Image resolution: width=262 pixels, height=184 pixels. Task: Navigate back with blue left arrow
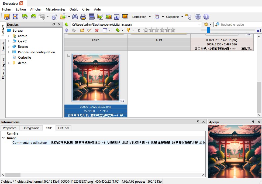pyautogui.click(x=67, y=30)
